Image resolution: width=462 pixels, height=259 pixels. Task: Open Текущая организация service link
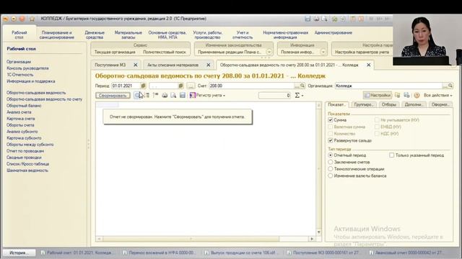click(115, 52)
